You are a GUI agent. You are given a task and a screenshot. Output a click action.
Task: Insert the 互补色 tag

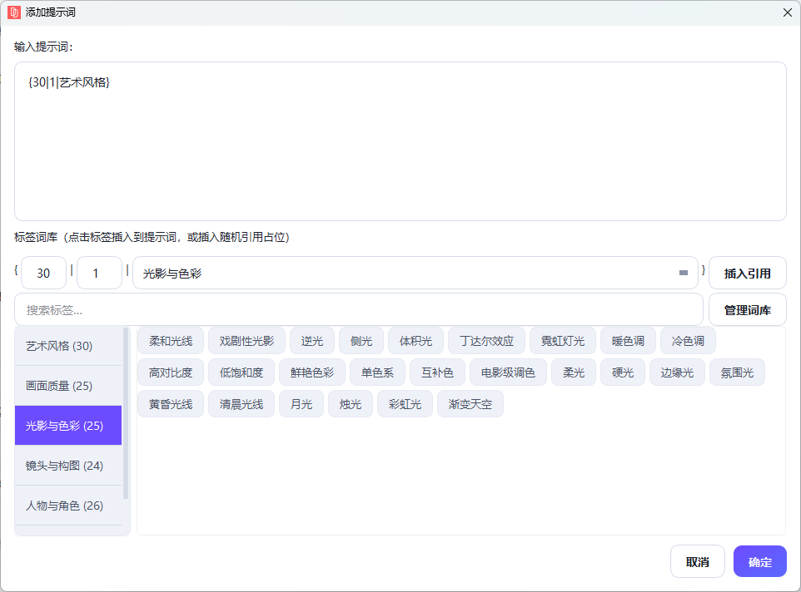pyautogui.click(x=437, y=372)
